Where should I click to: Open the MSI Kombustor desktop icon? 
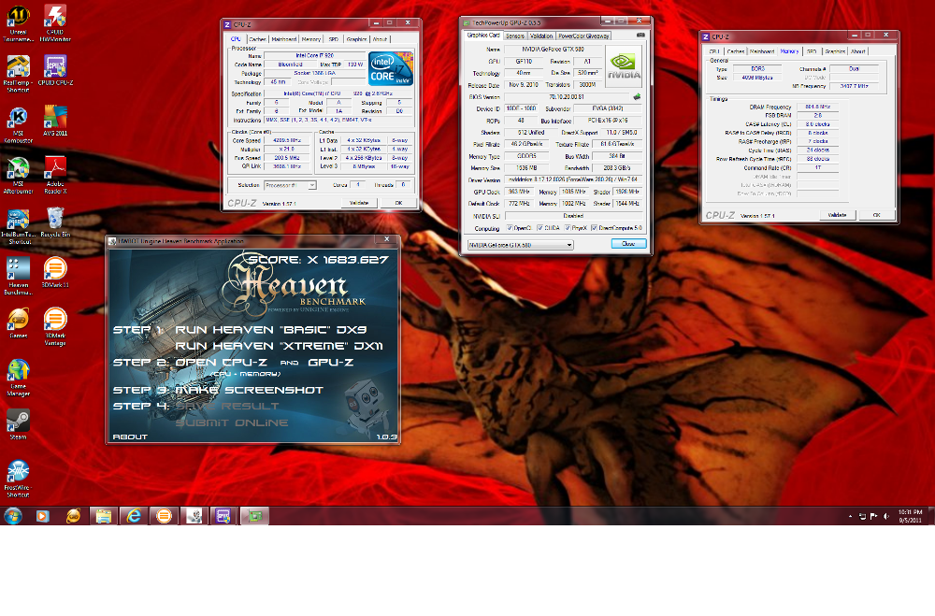[x=18, y=124]
